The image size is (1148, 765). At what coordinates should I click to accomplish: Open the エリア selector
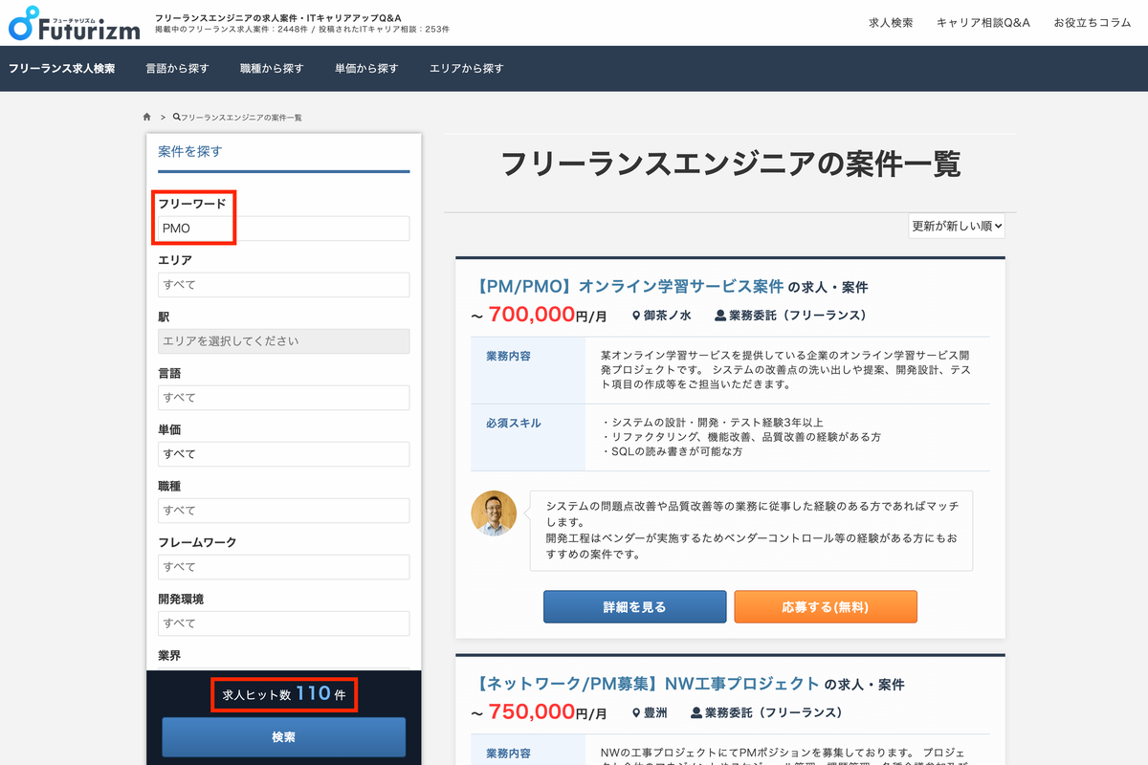284,285
